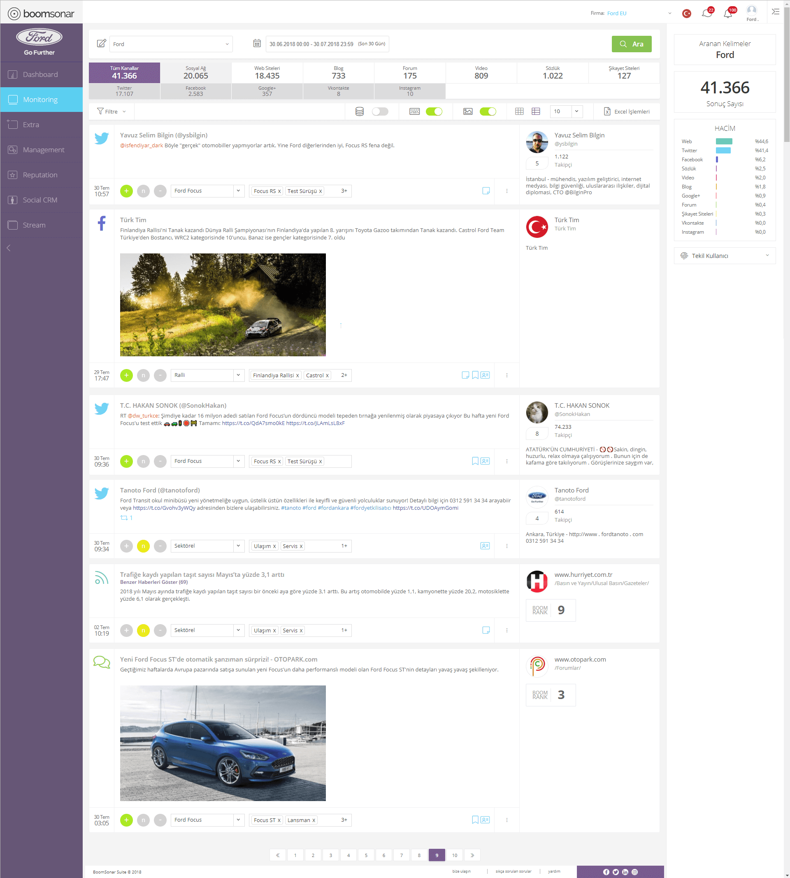Screen dimensions: 790x878
Task: Open the results per page dropdown showing 10
Action: click(576, 112)
